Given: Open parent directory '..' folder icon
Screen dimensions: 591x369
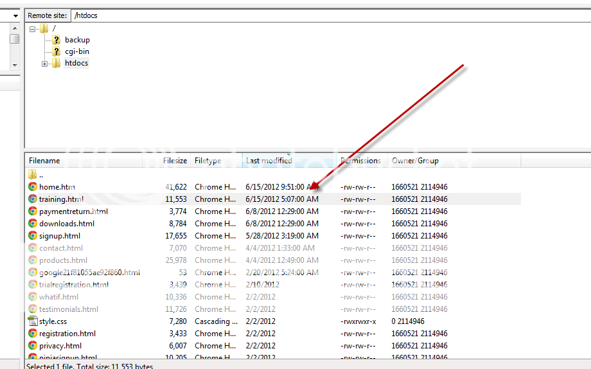Looking at the screenshot, I should pyautogui.click(x=32, y=174).
